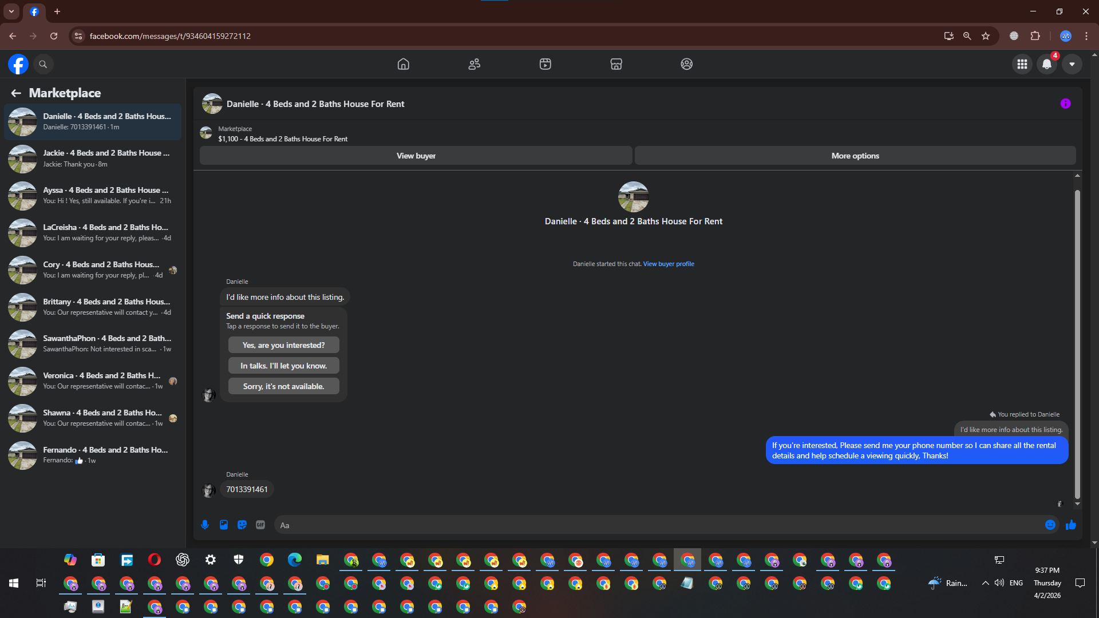Click the message input field
The height and width of the screenshot is (618, 1099).
(658, 525)
